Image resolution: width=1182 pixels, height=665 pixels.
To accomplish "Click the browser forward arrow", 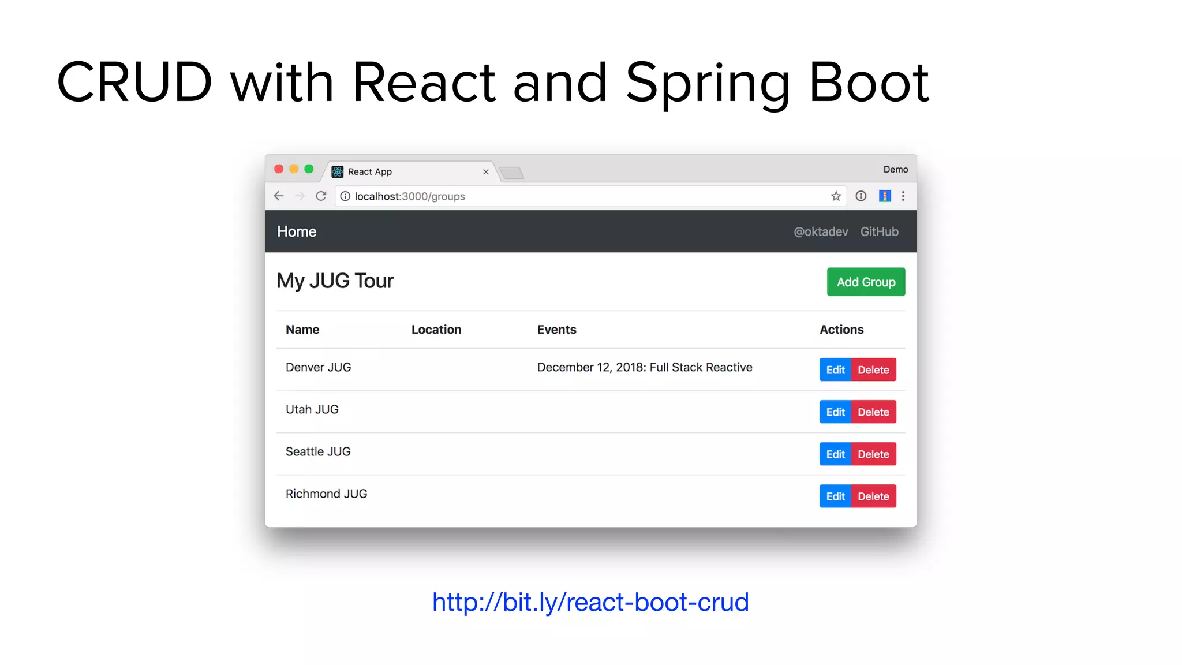I will (300, 196).
